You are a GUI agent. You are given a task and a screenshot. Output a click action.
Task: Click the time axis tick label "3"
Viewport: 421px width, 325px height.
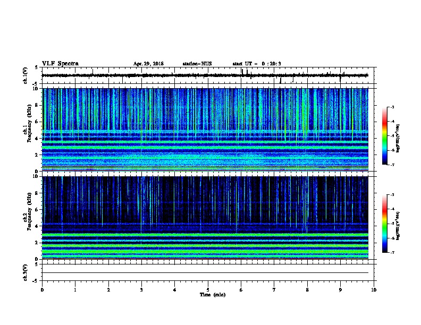(x=141, y=290)
